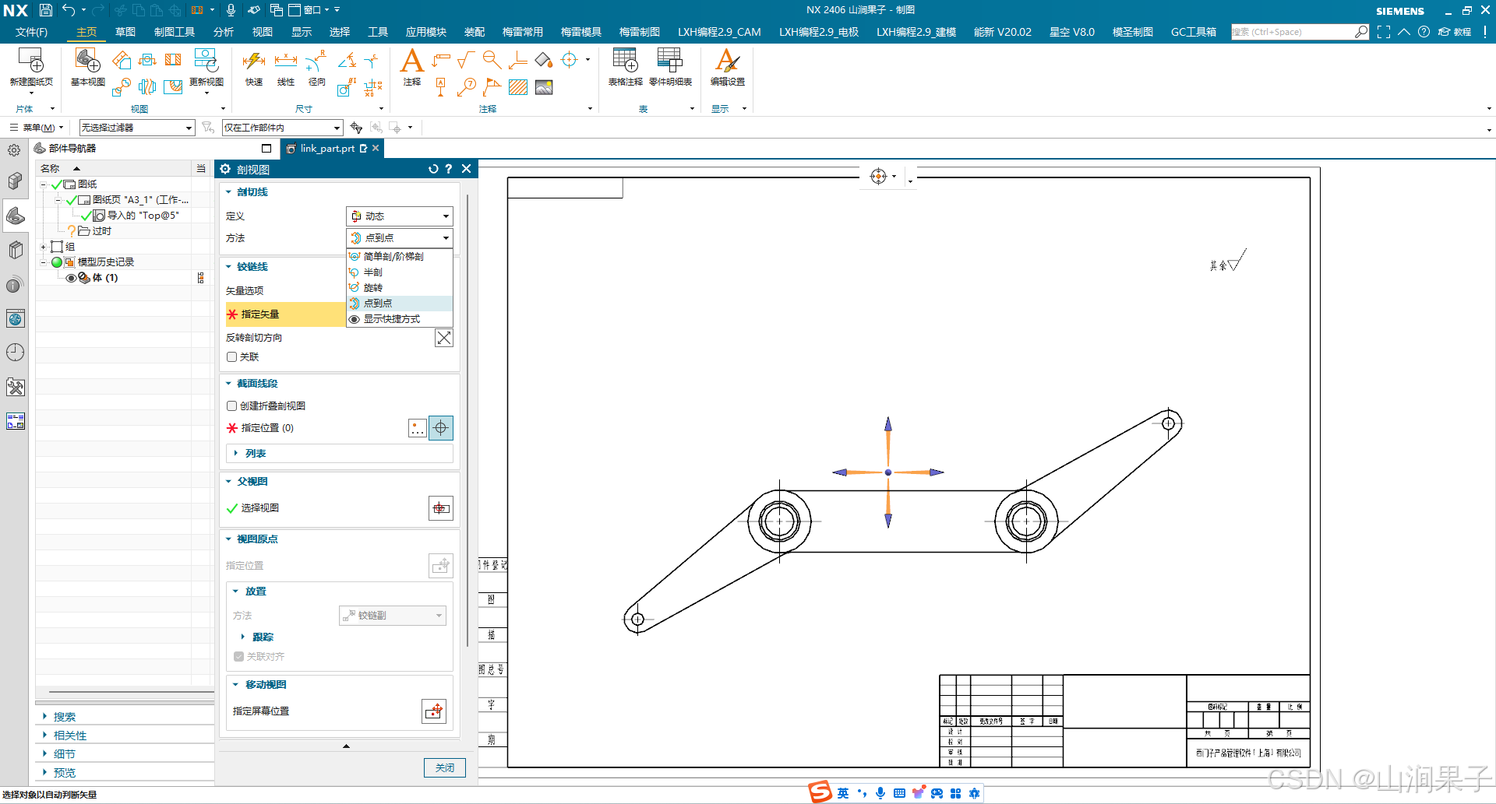
Task: Switch to the 装配 ribbon tab
Action: (x=474, y=32)
